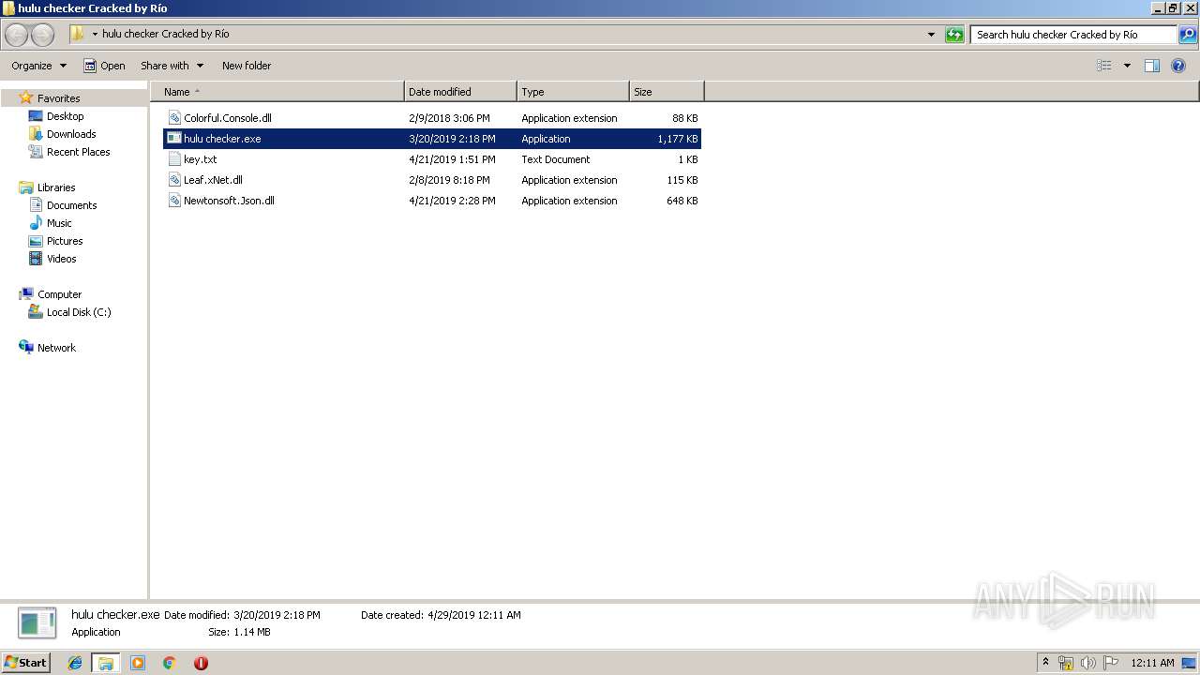Click the network tray icon
Image resolution: width=1200 pixels, height=675 pixels.
click(x=1066, y=663)
